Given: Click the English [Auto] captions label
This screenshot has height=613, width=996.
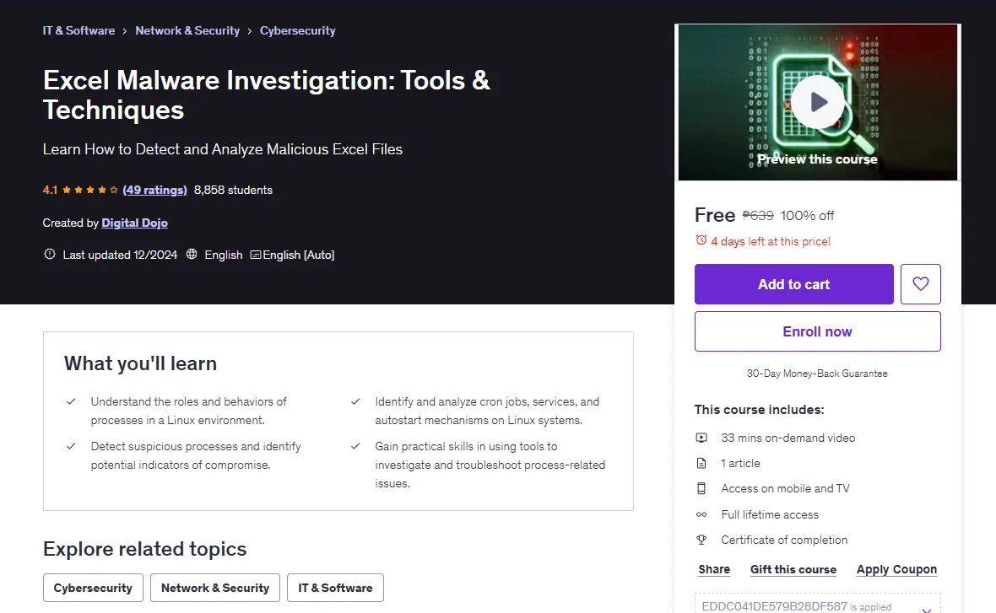Looking at the screenshot, I should coord(299,255).
